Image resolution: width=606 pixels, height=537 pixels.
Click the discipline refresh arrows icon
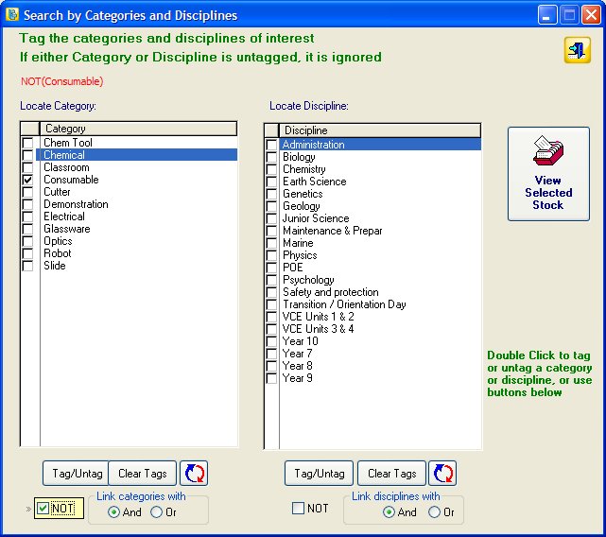(442, 473)
